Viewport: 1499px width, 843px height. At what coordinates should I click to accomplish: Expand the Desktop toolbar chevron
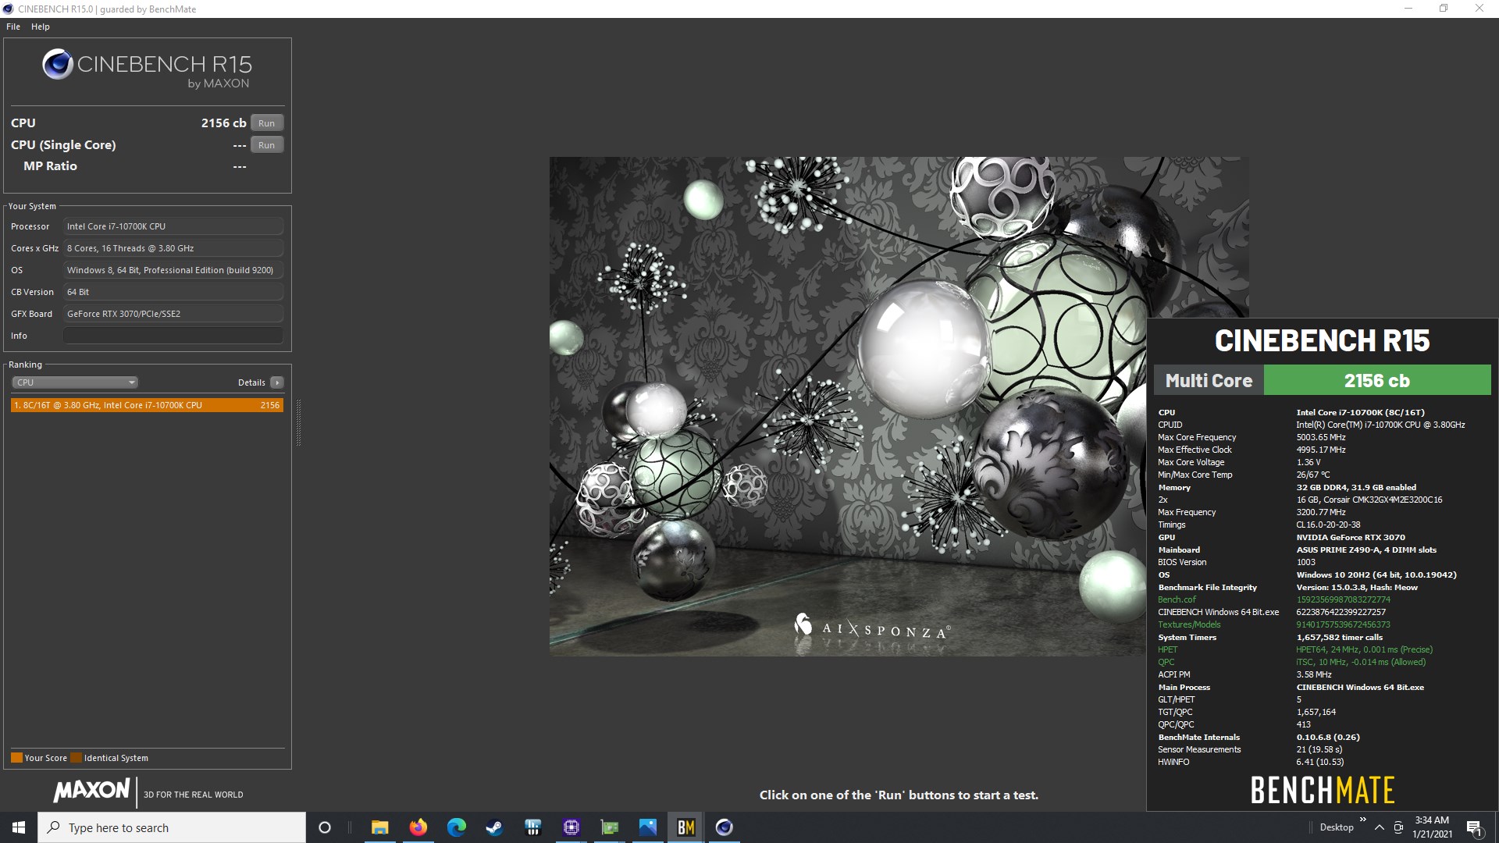1363,820
